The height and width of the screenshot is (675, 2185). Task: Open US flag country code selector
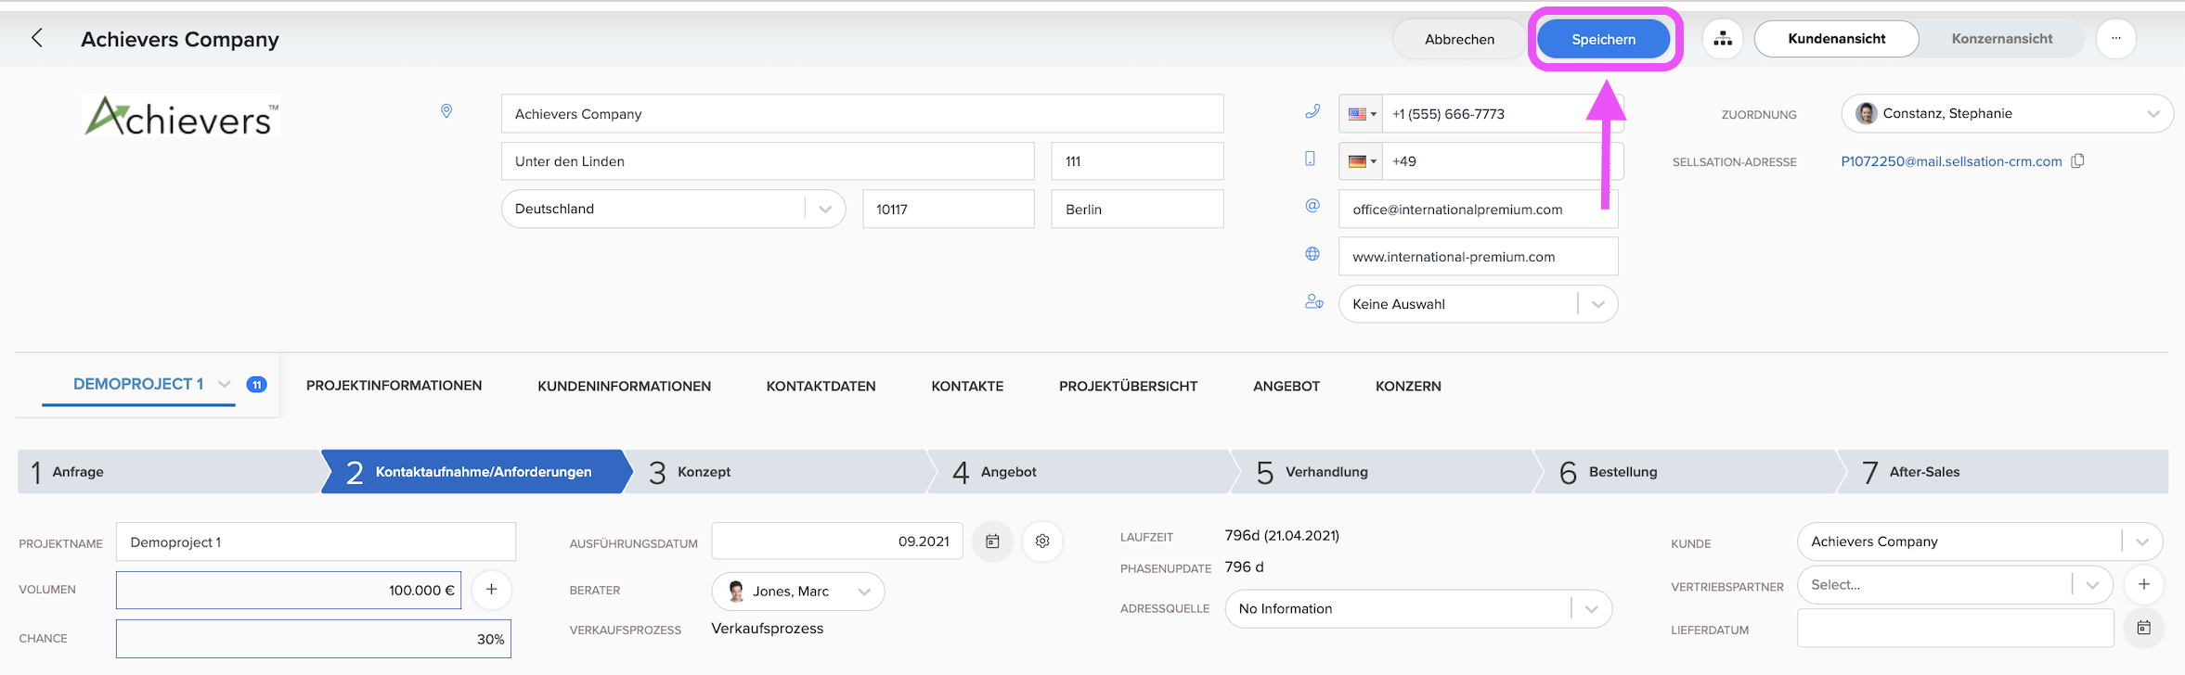pyautogui.click(x=1361, y=114)
